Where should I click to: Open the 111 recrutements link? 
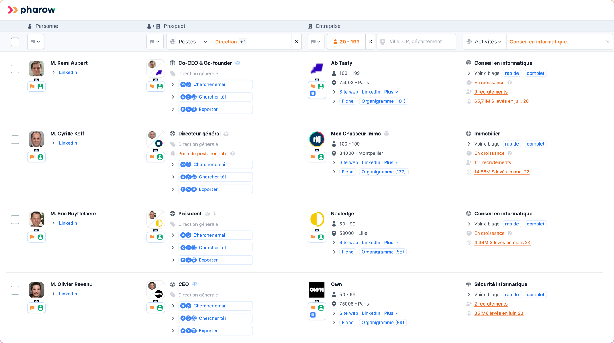point(493,163)
